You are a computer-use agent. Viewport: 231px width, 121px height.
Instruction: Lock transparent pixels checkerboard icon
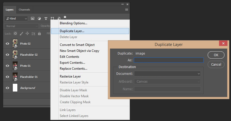point(15,33)
